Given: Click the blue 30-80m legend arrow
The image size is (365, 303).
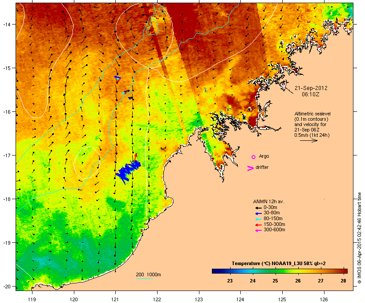Looking at the screenshot, I should [x=258, y=213].
